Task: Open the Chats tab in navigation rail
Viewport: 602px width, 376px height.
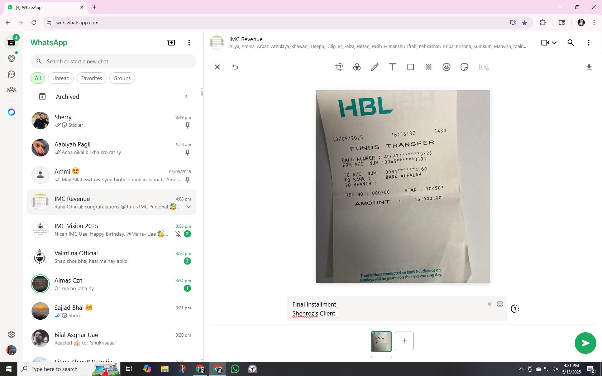Action: [11, 43]
